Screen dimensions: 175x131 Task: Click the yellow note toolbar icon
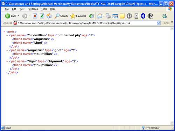122,16
